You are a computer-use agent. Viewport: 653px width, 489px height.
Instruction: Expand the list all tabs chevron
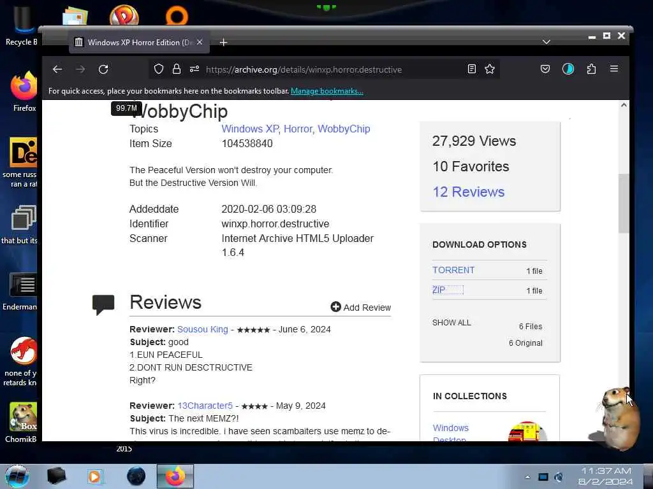[547, 42]
